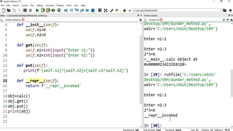Click the print(obj) line in editor
Image resolution: width=233 pixels, height=131 pixels.
(x=19, y=111)
